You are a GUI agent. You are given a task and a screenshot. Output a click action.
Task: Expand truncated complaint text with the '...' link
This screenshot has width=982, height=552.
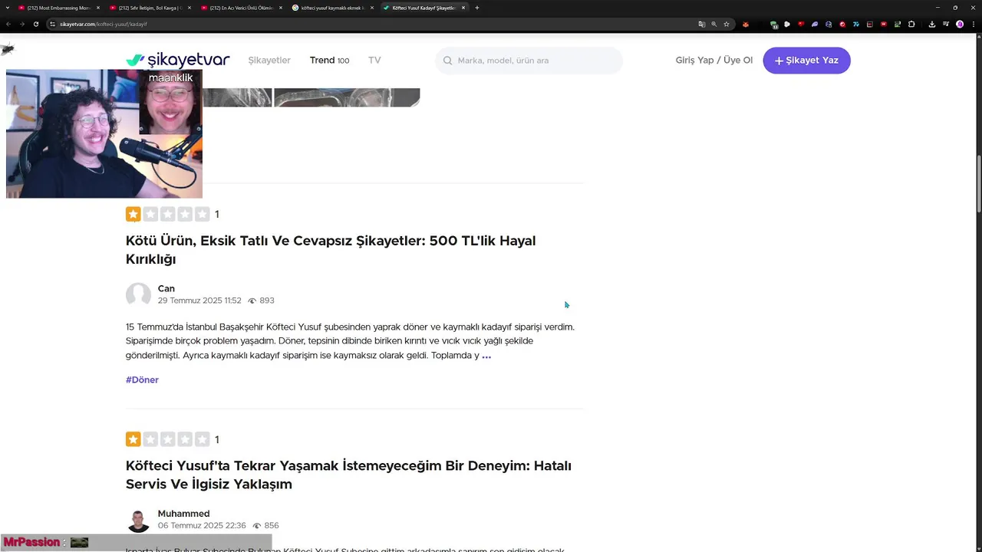486,356
